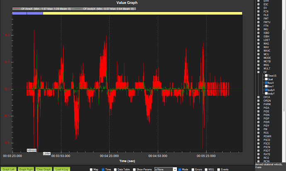This screenshot has width=286, height=171.
Task: Select the MOTB tree item
Action: coord(267,62)
